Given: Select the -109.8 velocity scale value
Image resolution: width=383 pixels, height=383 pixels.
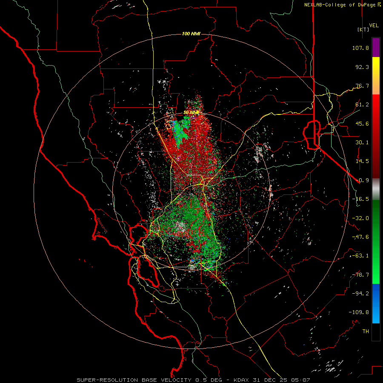Looking at the screenshot, I should (x=359, y=312).
